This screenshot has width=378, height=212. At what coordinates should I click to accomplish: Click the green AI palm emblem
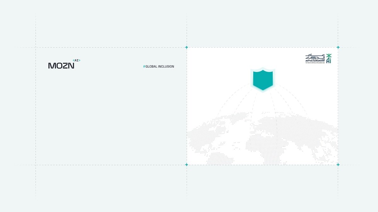(x=329, y=58)
